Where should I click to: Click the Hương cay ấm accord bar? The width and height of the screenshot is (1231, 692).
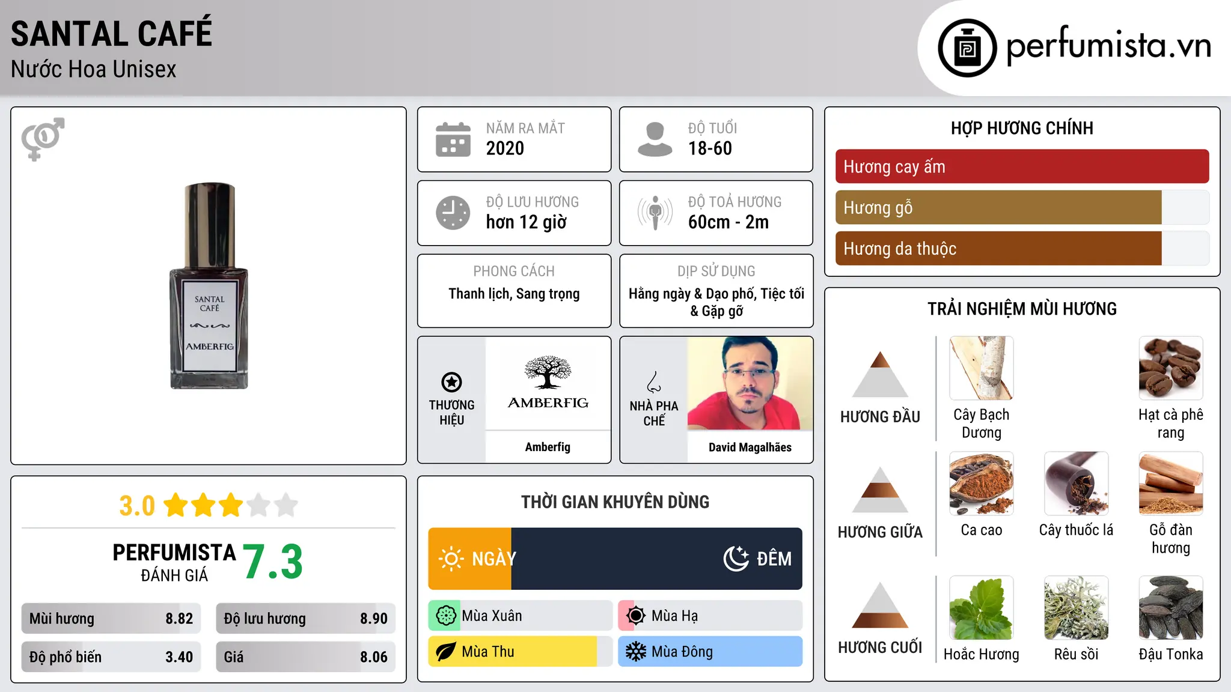click(1022, 166)
